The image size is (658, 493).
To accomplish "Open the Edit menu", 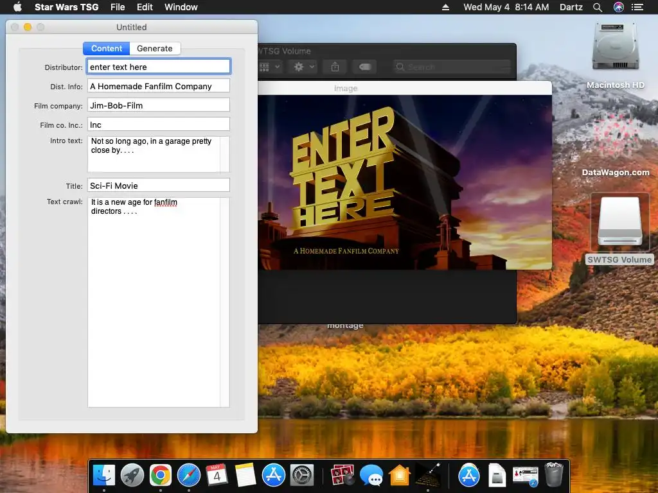I will coord(145,7).
